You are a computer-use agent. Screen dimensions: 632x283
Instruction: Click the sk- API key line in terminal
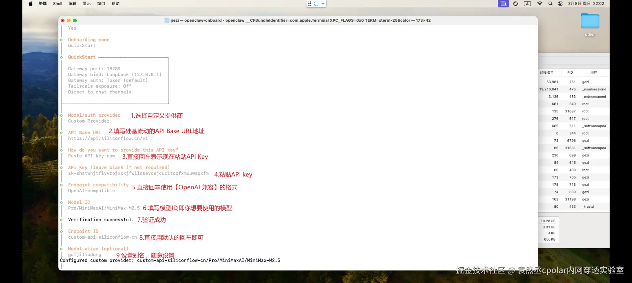click(x=138, y=174)
